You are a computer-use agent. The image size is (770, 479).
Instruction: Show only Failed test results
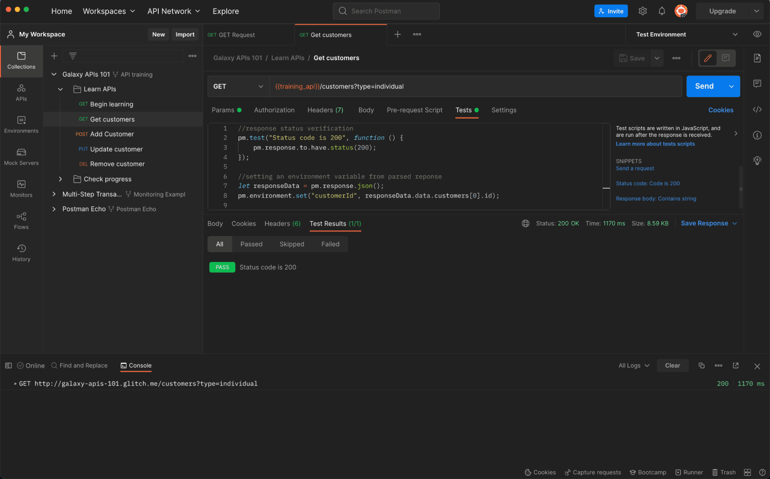pos(330,244)
